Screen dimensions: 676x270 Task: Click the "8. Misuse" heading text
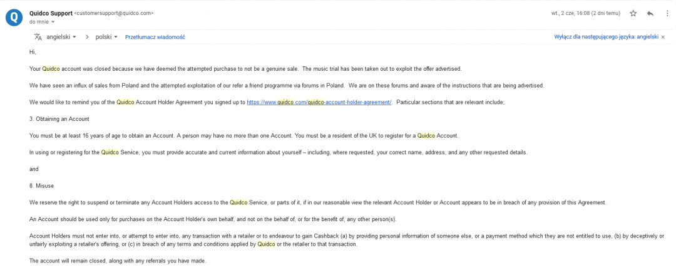coord(43,186)
